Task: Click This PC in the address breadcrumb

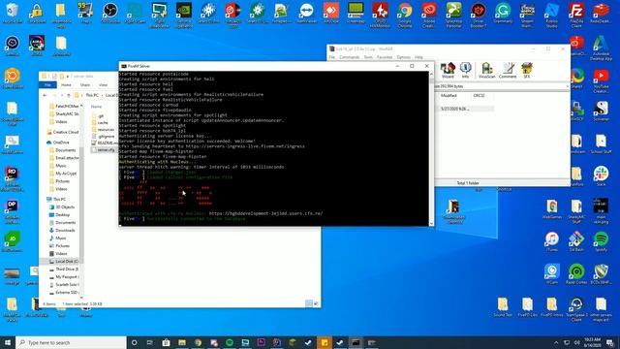Action: point(92,95)
